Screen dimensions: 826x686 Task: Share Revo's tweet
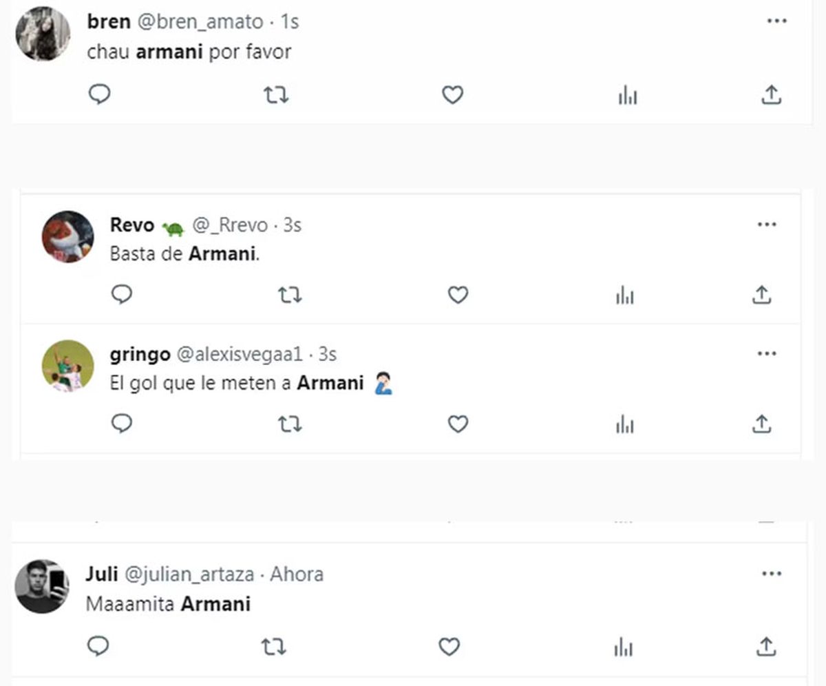[x=761, y=295]
